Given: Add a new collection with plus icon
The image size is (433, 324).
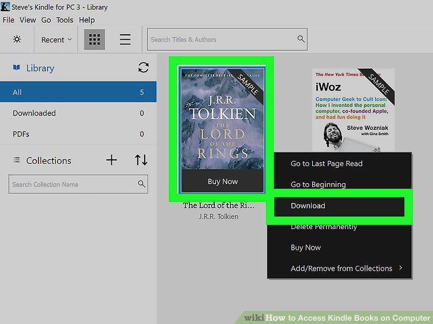Looking at the screenshot, I should pos(111,160).
